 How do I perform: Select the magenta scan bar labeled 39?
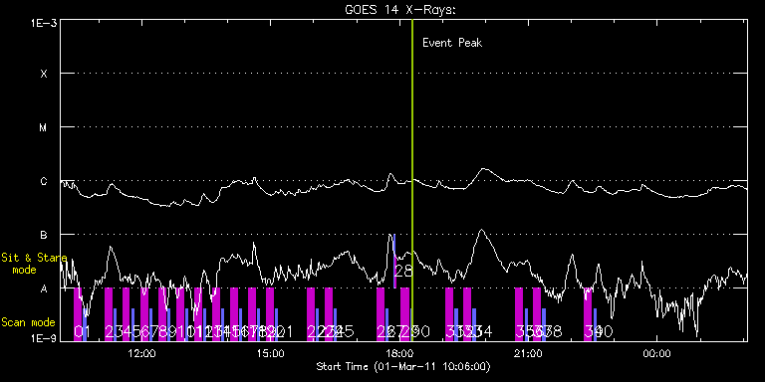588,314
